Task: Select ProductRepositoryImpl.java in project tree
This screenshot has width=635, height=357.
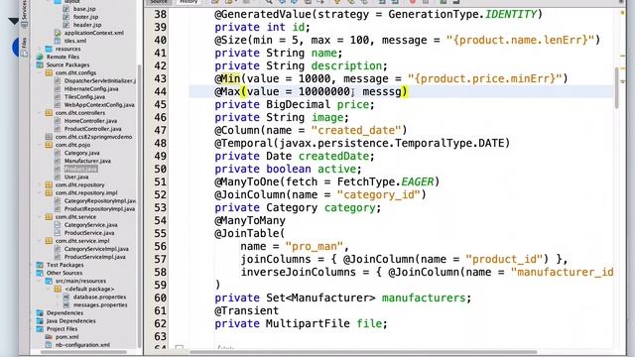Action: 99,209
